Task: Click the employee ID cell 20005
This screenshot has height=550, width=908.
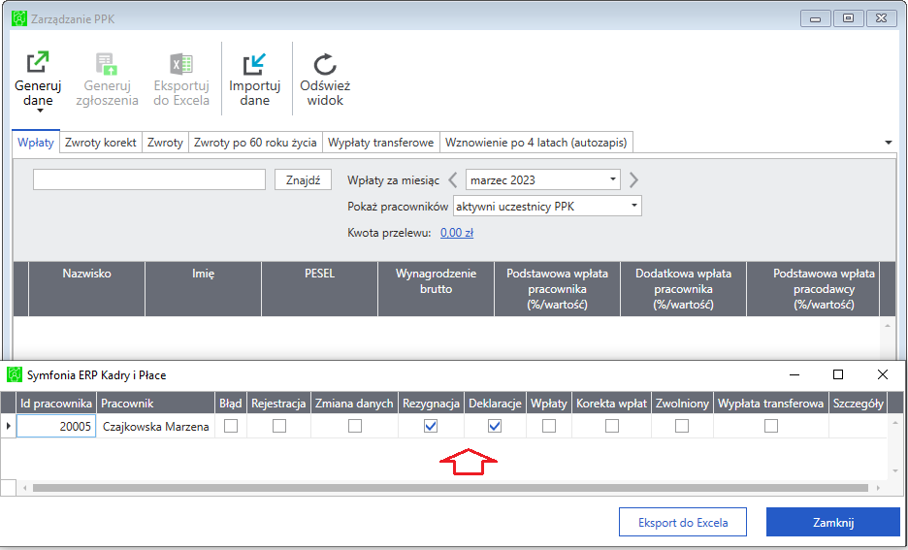Action: 56,426
